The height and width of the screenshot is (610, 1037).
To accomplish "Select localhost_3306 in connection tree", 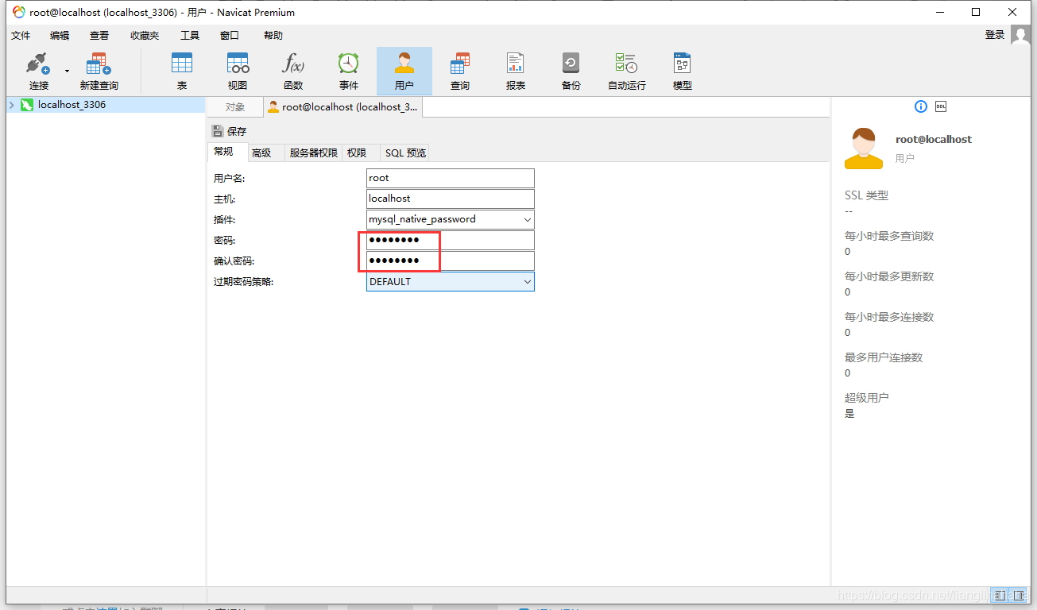I will [72, 105].
